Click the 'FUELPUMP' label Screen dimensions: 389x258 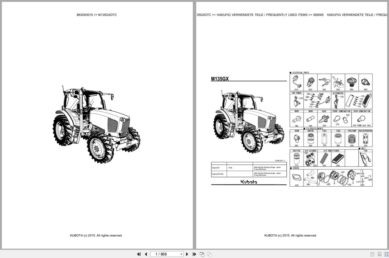352,131
